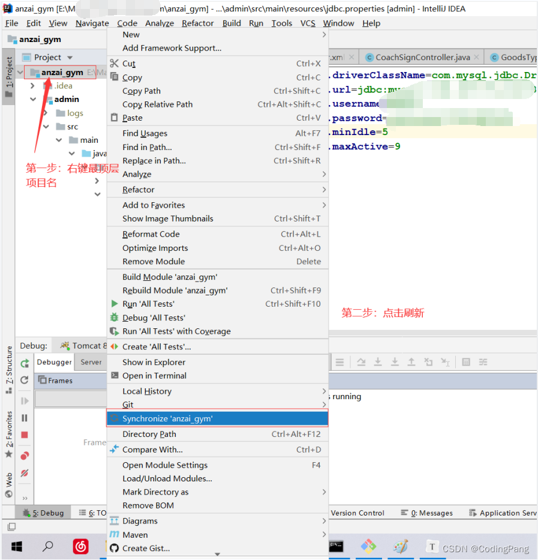
Task: Click the GitHub Create Gist icon
Action: coord(114,548)
